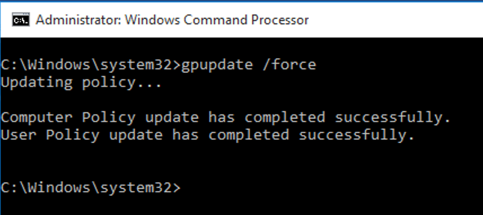Click the word "completed" on Computer Policy line
483x215 pixels.
285,118
